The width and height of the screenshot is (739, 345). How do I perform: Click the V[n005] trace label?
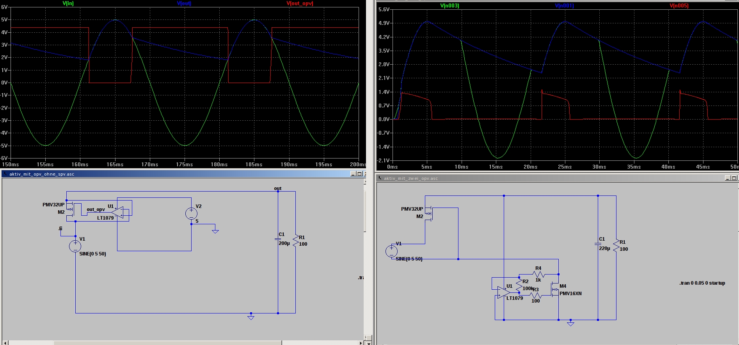coord(679,6)
